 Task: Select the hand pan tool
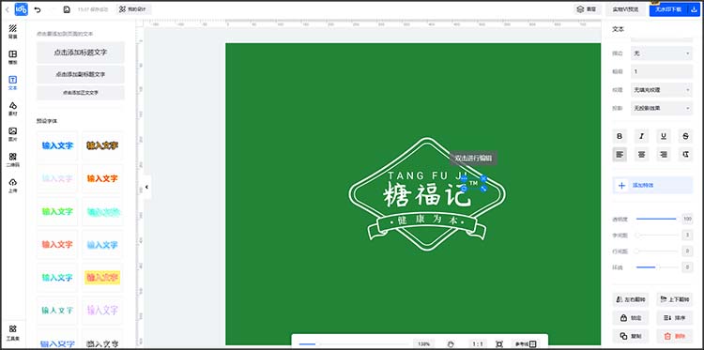[451, 344]
